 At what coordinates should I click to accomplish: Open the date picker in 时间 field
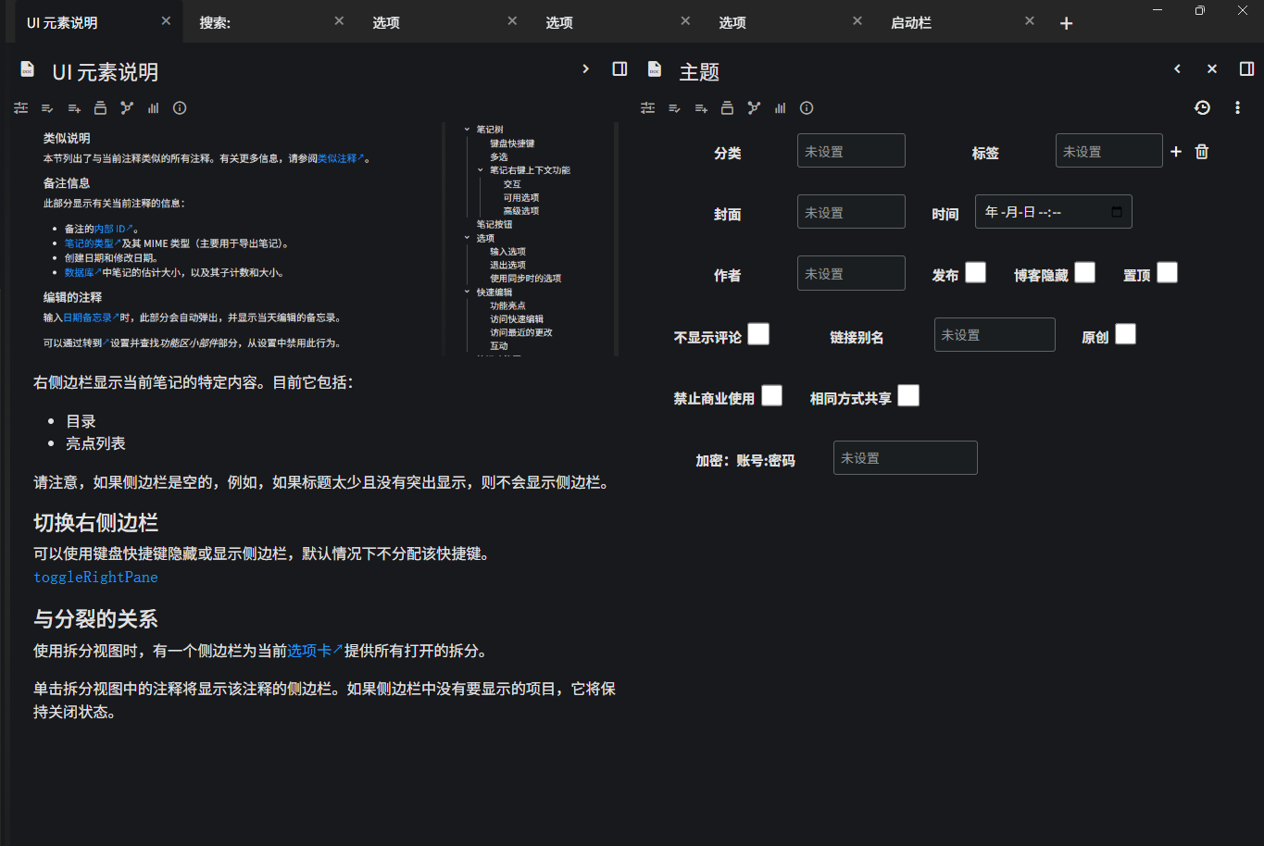click(x=1117, y=212)
